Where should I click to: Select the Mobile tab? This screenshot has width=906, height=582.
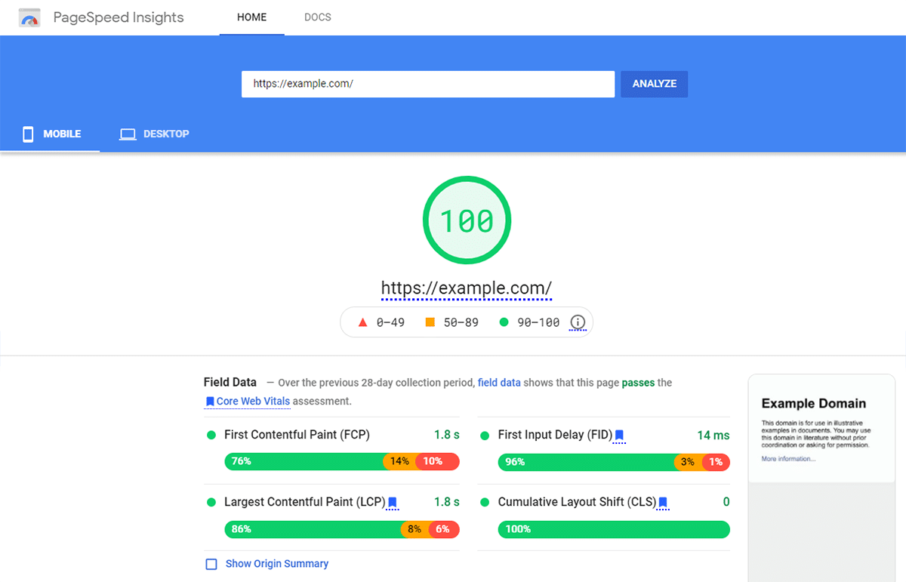pos(51,134)
